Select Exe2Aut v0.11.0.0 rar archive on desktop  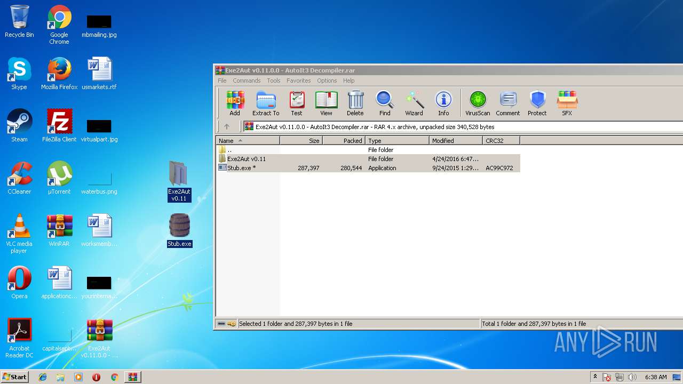coord(99,338)
